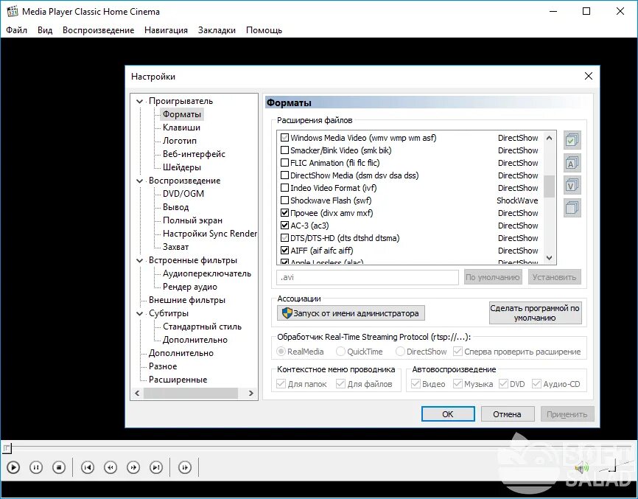Click the select video formats icon

pos(572,186)
